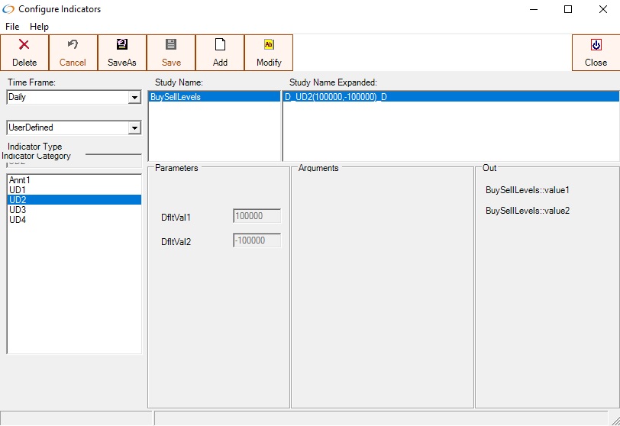Click the Modify toolbar icon
620x426 pixels.
[x=269, y=45]
